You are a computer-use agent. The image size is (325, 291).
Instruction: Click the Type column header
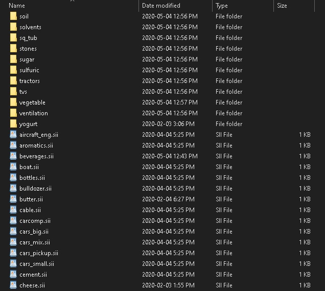(222, 6)
